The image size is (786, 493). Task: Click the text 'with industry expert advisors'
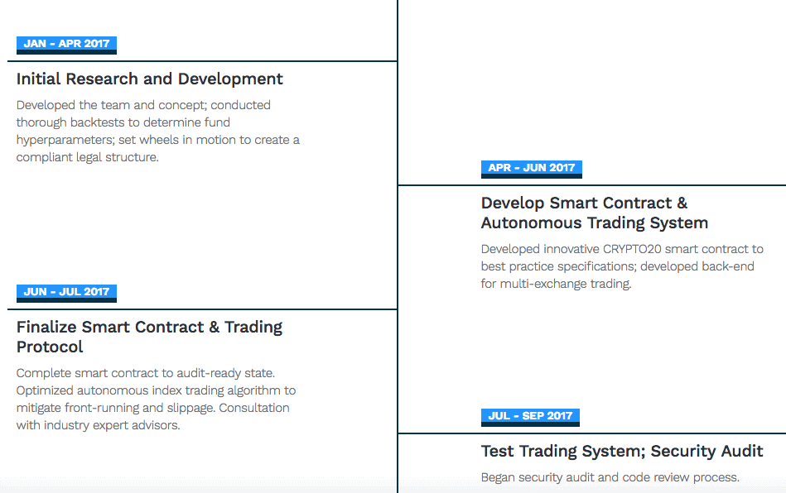98,425
